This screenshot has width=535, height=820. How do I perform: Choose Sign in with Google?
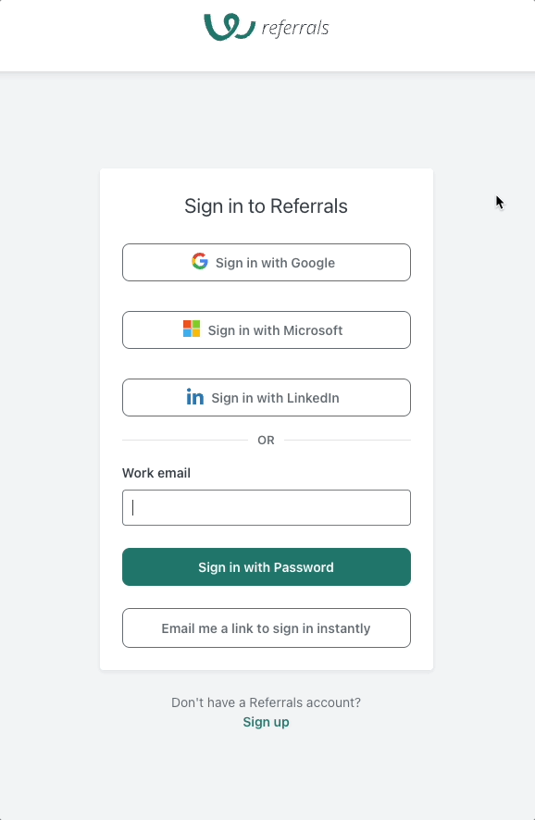coord(266,262)
